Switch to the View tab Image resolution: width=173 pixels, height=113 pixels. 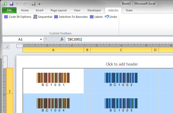point(77,10)
